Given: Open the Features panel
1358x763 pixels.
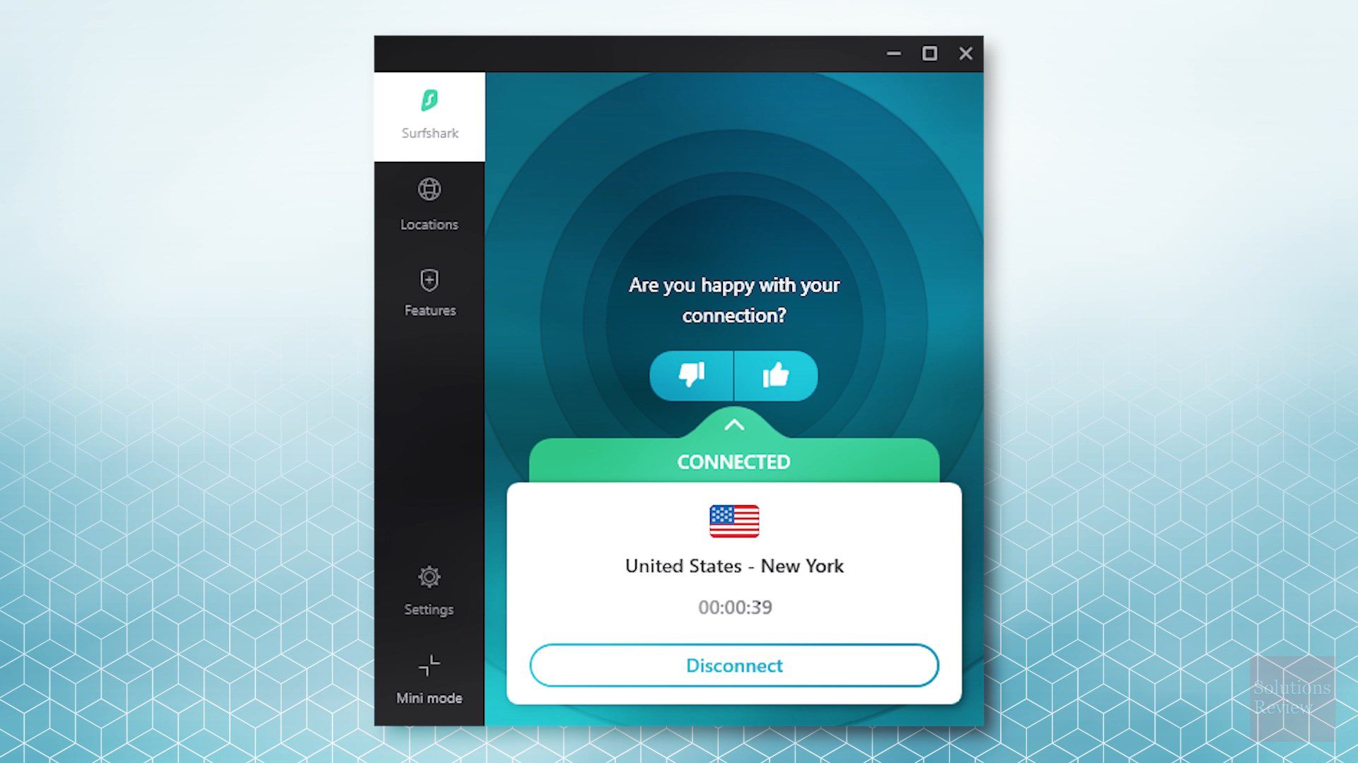Looking at the screenshot, I should [x=429, y=293].
